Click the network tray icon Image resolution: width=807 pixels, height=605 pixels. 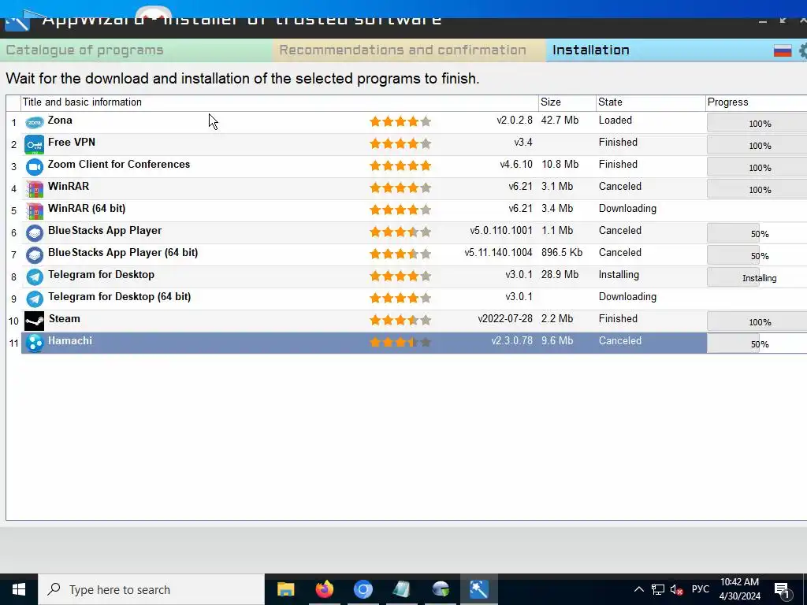tap(658, 590)
